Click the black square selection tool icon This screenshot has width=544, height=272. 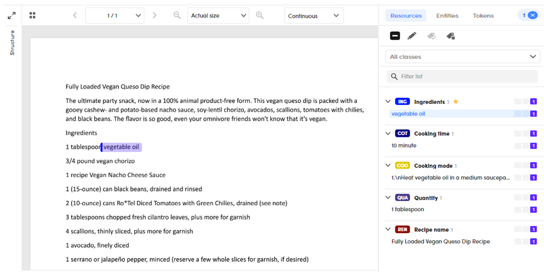pyautogui.click(x=395, y=36)
